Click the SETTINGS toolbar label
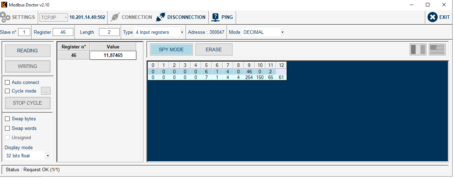The width and height of the screenshot is (454, 178). 24,17
